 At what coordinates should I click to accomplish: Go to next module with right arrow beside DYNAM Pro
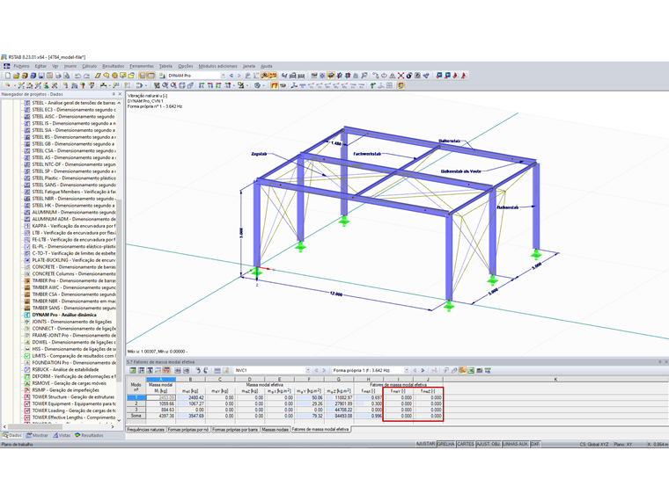(239, 76)
